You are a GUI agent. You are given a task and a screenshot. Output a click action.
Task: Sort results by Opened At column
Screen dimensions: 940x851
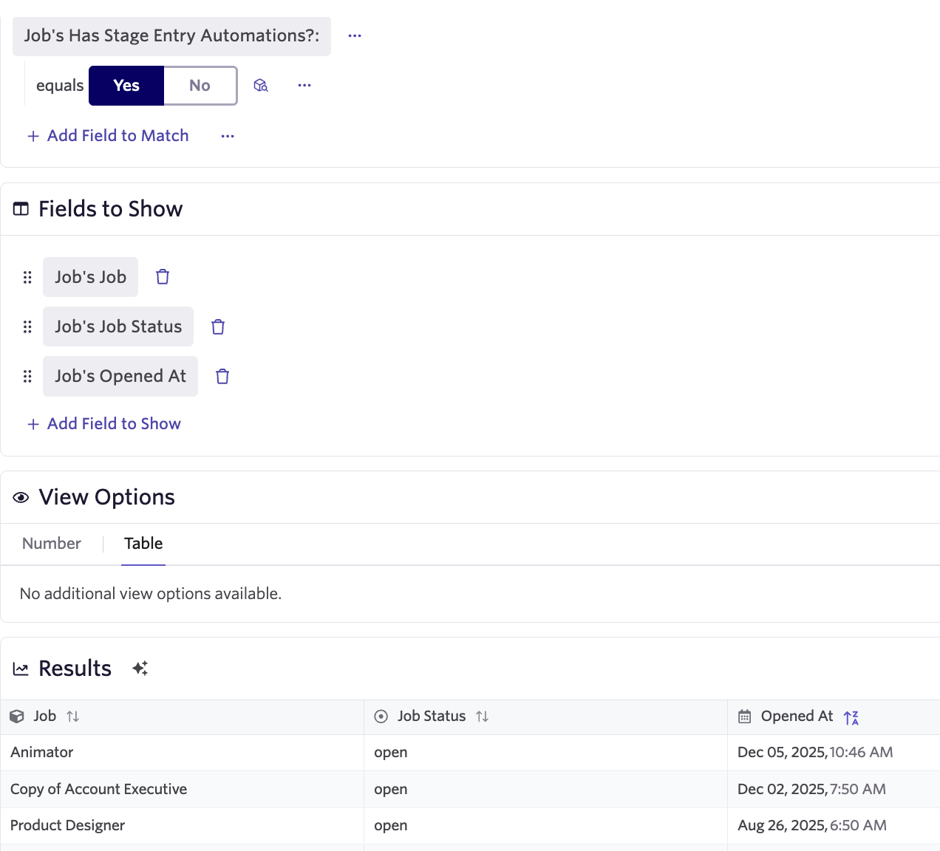click(x=851, y=717)
